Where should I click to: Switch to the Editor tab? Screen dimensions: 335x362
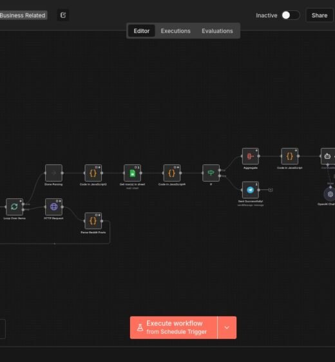(x=142, y=31)
